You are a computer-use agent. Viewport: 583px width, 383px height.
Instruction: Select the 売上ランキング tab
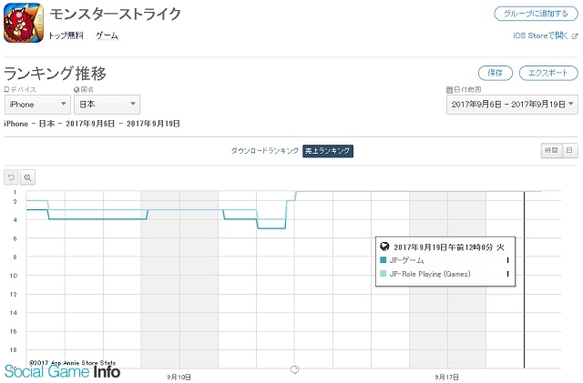[x=328, y=150]
